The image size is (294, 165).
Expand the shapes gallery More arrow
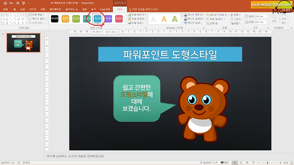[26, 23]
